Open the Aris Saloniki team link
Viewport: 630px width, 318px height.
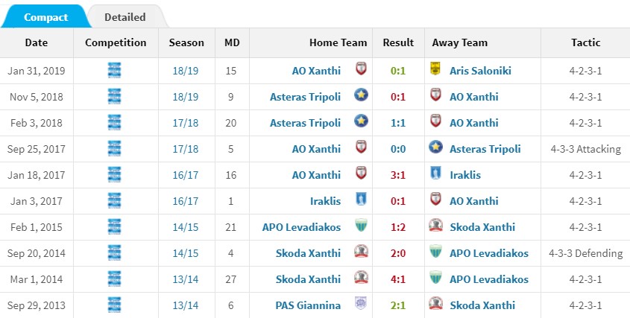coord(480,71)
